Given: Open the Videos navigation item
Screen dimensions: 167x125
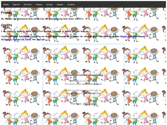Looking at the screenshot, I should [39, 4].
